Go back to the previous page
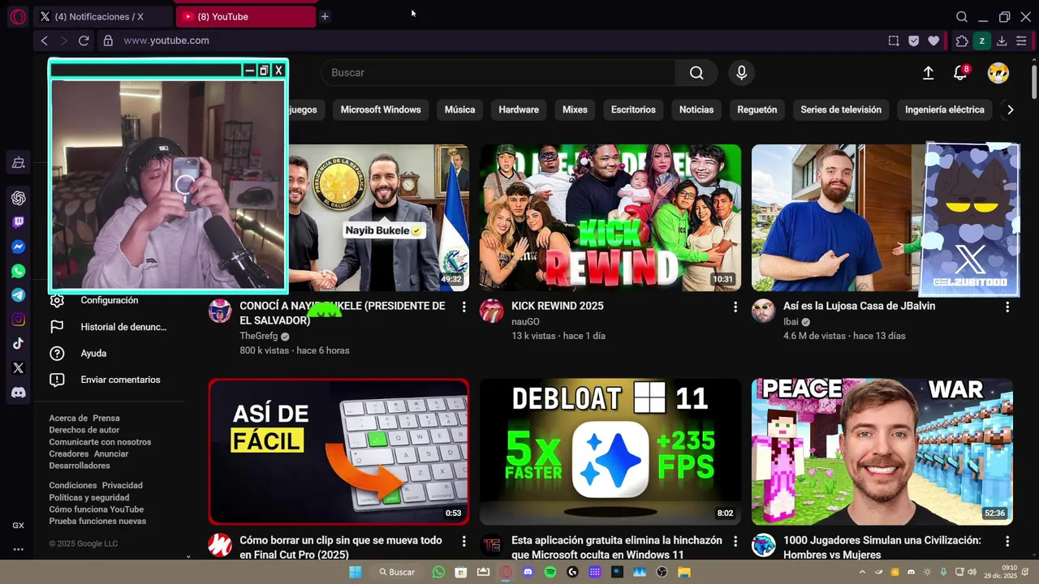Viewport: 1039px width, 584px height. point(45,41)
